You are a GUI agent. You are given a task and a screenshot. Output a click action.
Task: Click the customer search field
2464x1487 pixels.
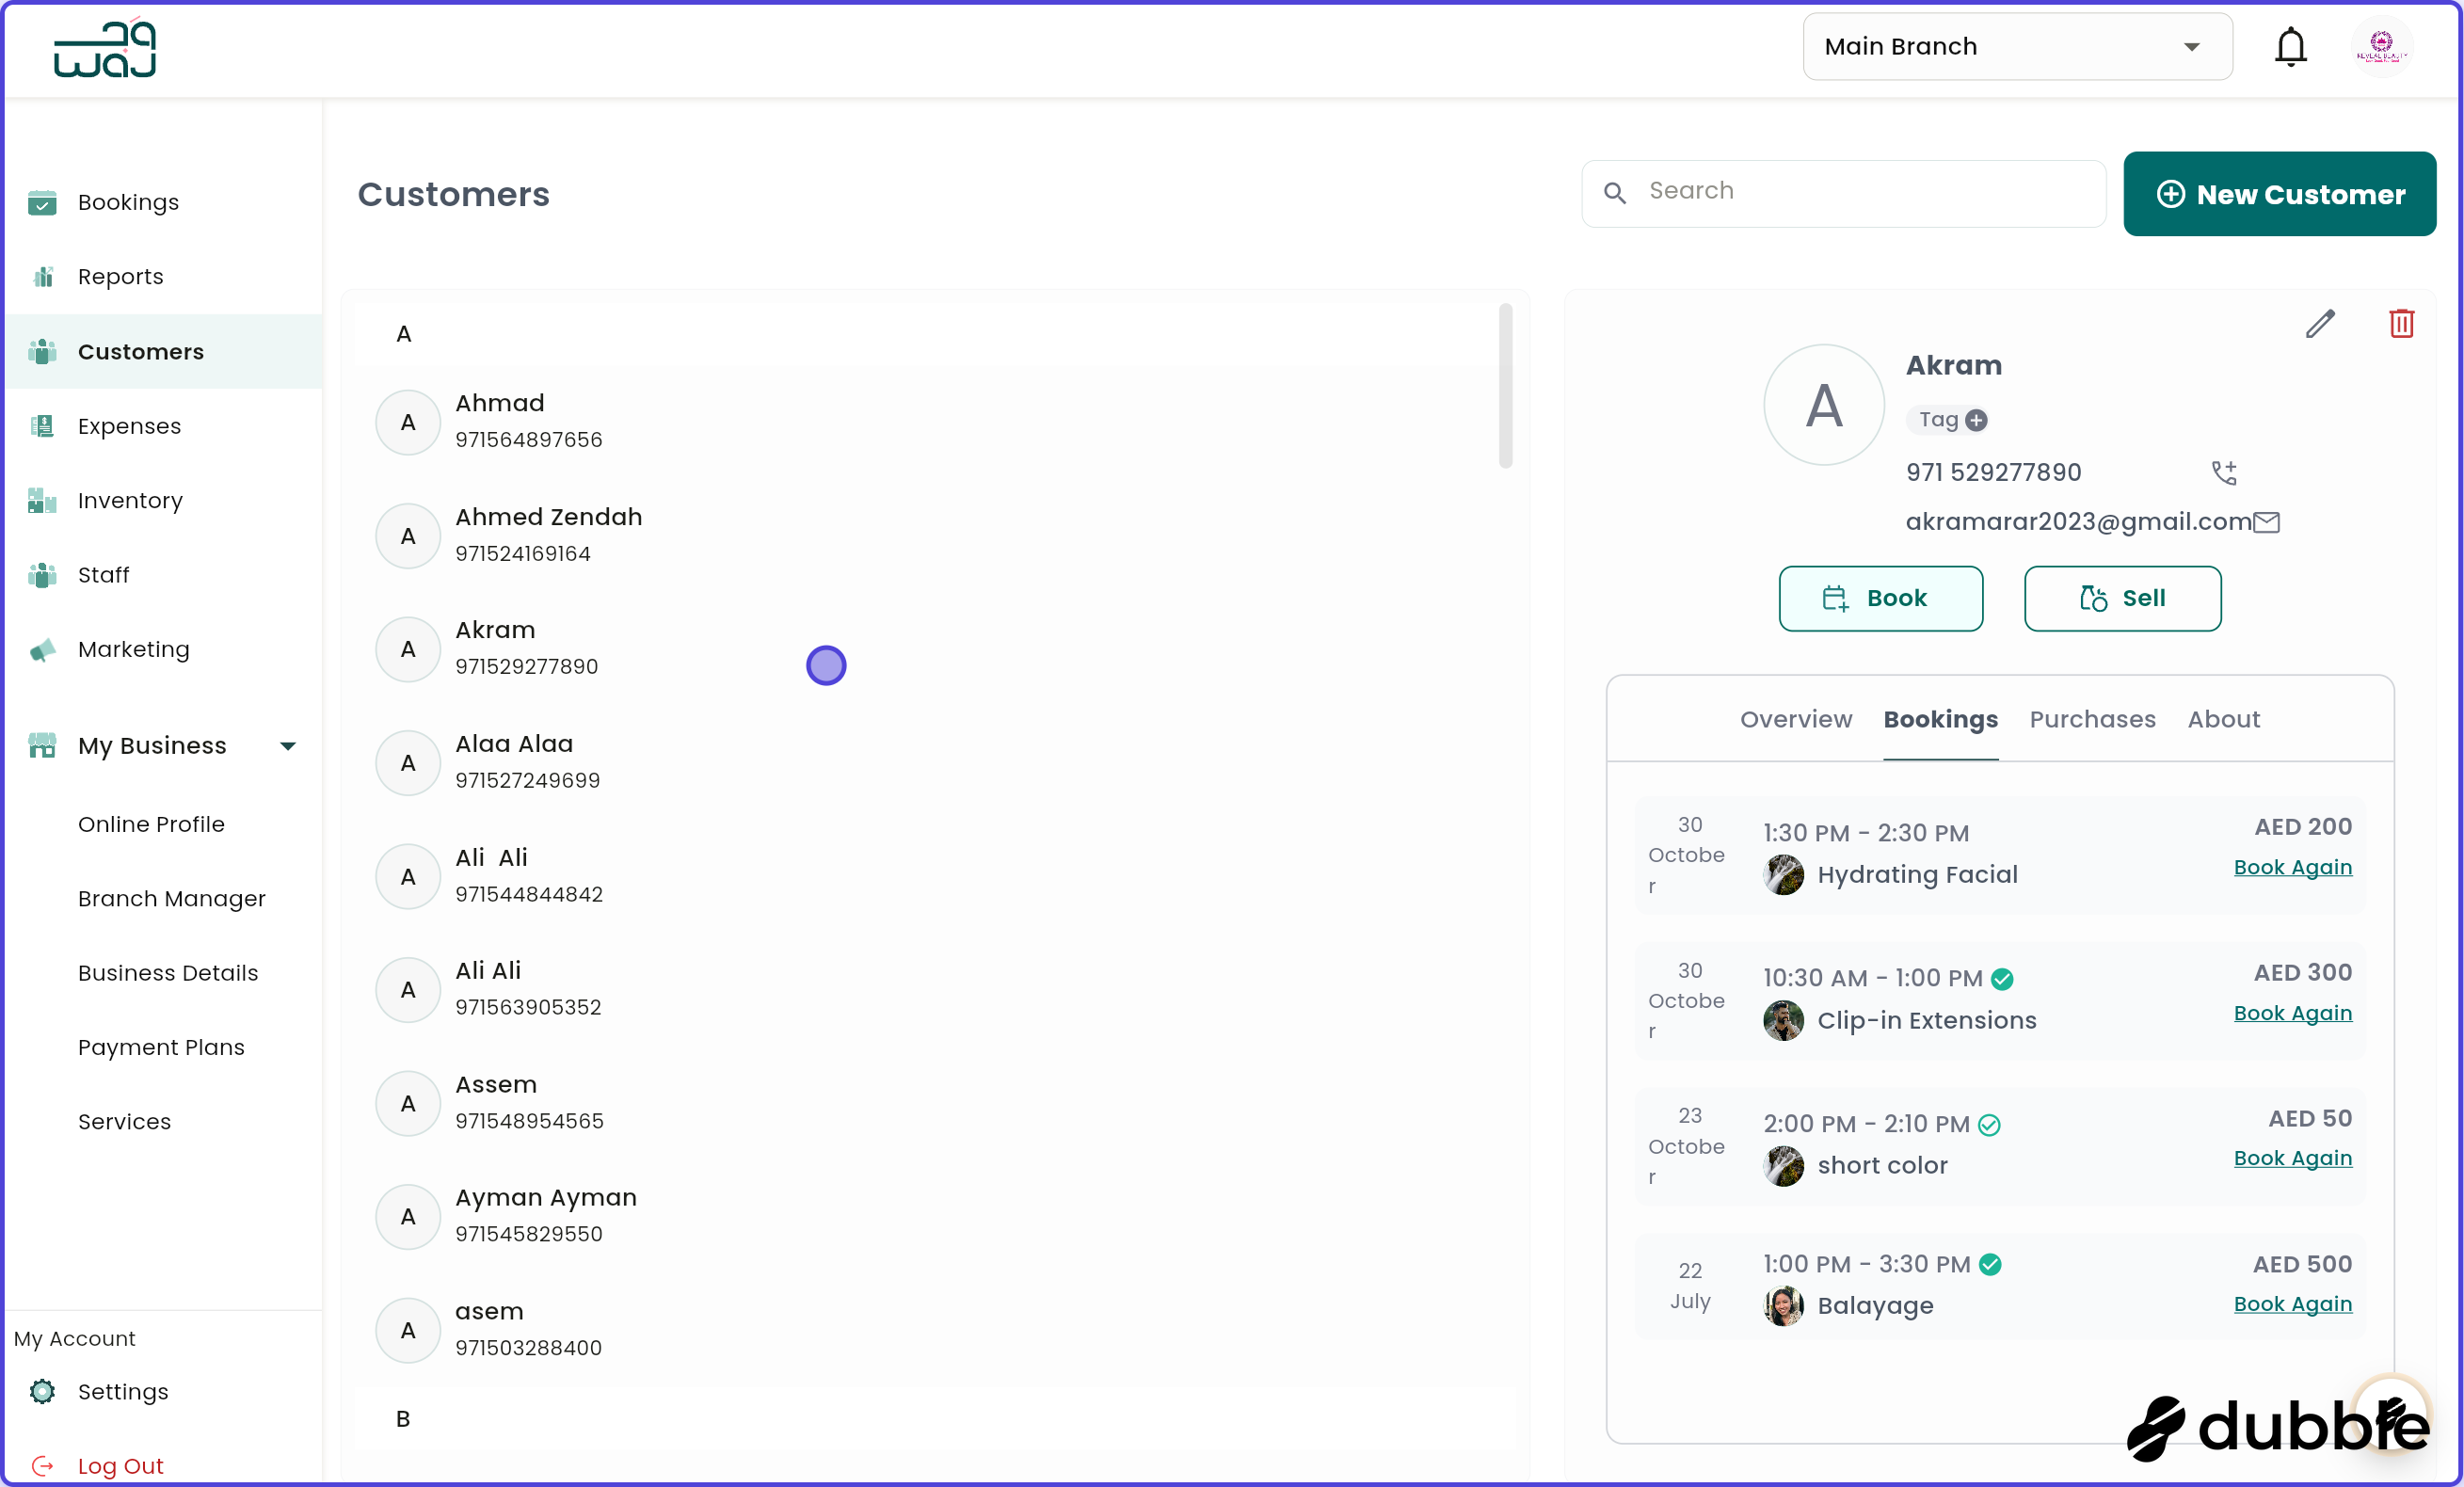[1843, 192]
